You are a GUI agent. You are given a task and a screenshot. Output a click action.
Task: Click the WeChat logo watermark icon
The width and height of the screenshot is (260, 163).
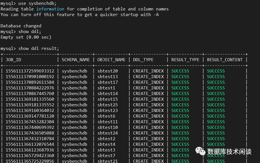tap(200, 152)
